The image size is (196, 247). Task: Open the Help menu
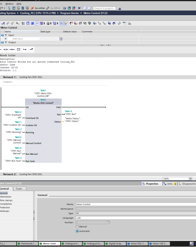pos(19,4)
